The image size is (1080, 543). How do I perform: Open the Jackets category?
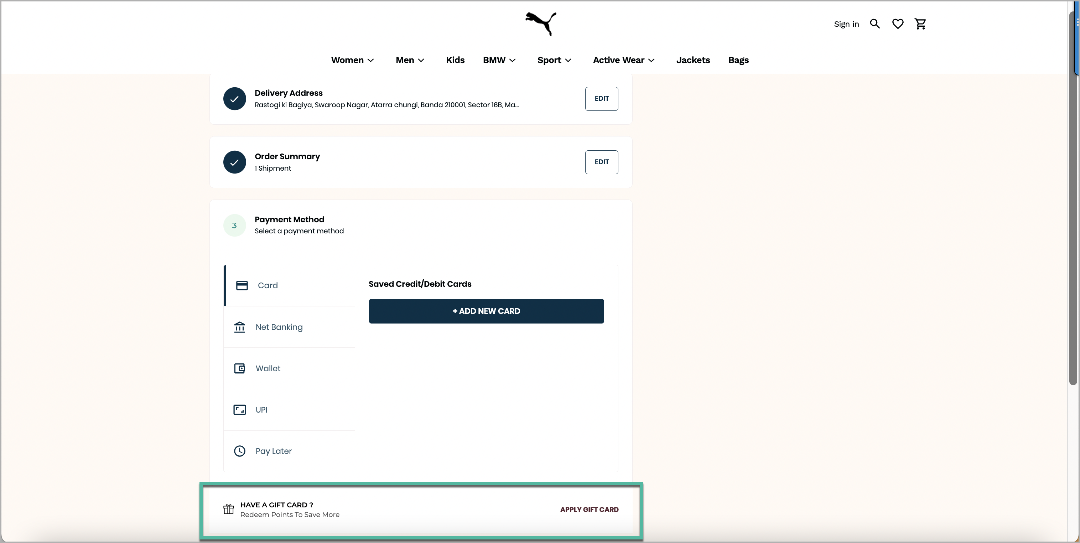[693, 60]
